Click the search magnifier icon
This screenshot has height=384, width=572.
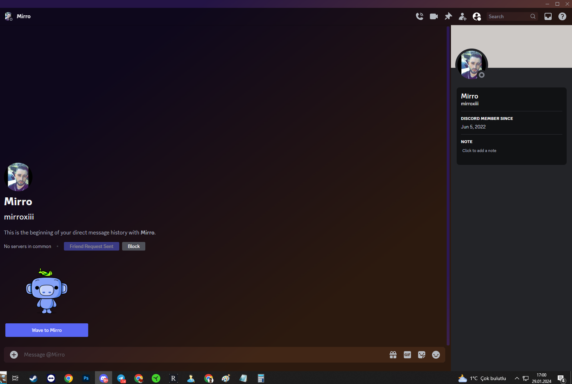coord(533,16)
